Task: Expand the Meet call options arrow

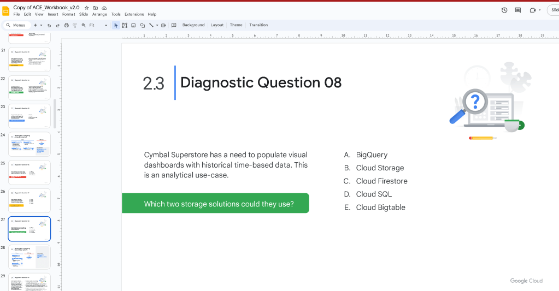Action: [540, 10]
